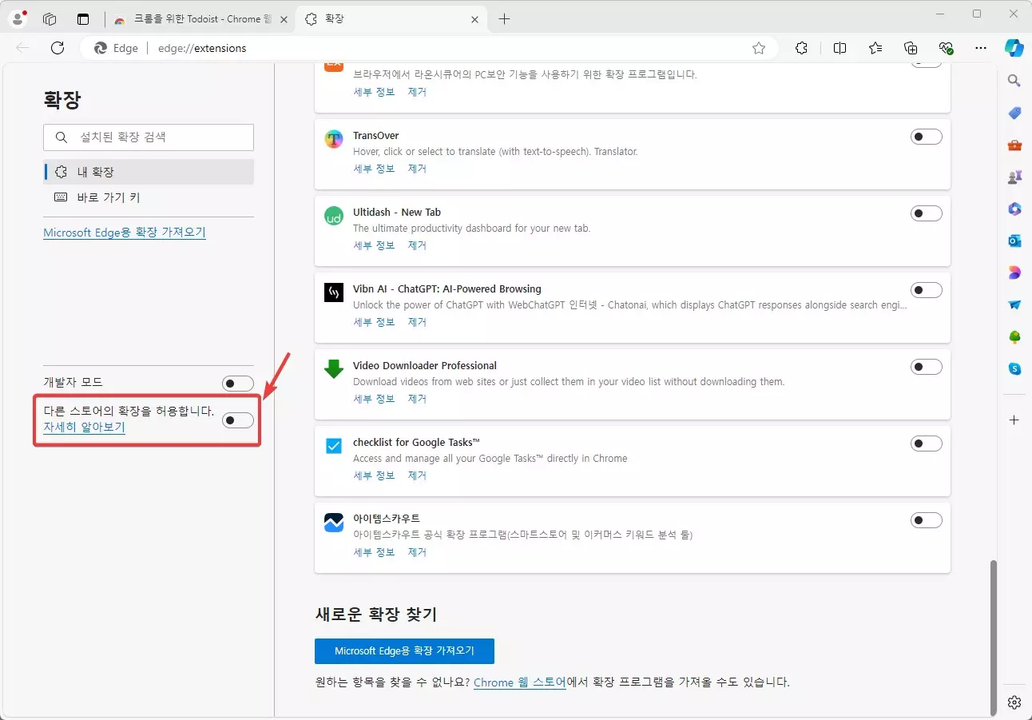This screenshot has height=720, width=1032.
Task: Open sidebar Search icon
Action: pos(1014,81)
